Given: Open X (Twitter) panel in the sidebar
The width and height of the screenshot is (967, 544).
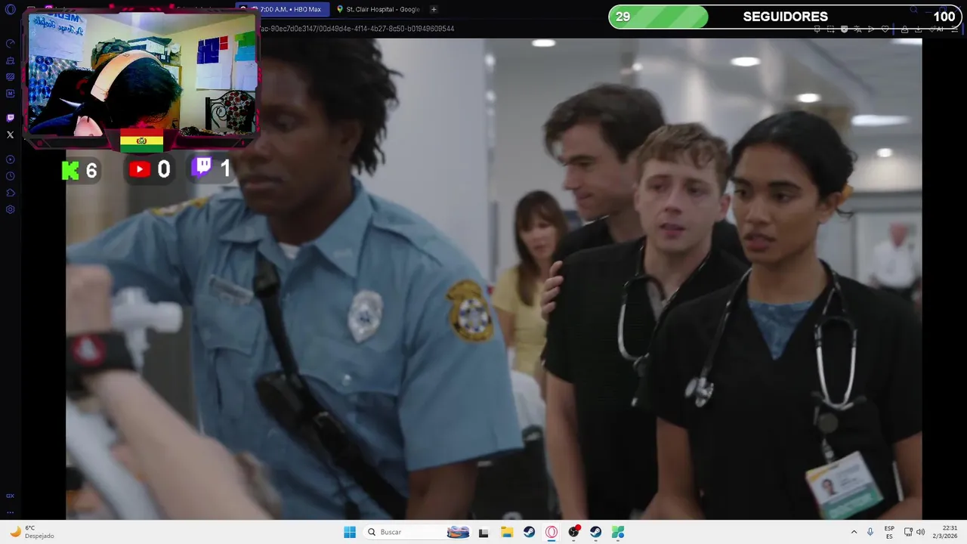Looking at the screenshot, I should (x=10, y=134).
